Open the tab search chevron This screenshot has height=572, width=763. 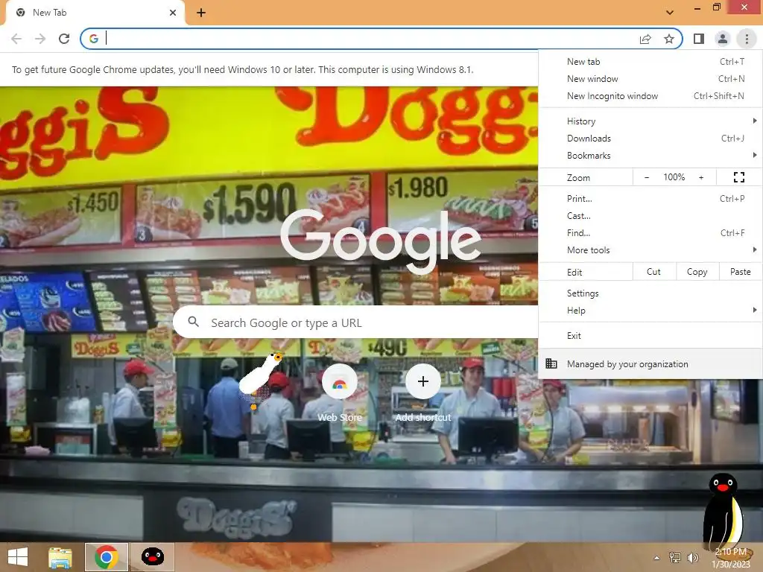[x=670, y=13]
